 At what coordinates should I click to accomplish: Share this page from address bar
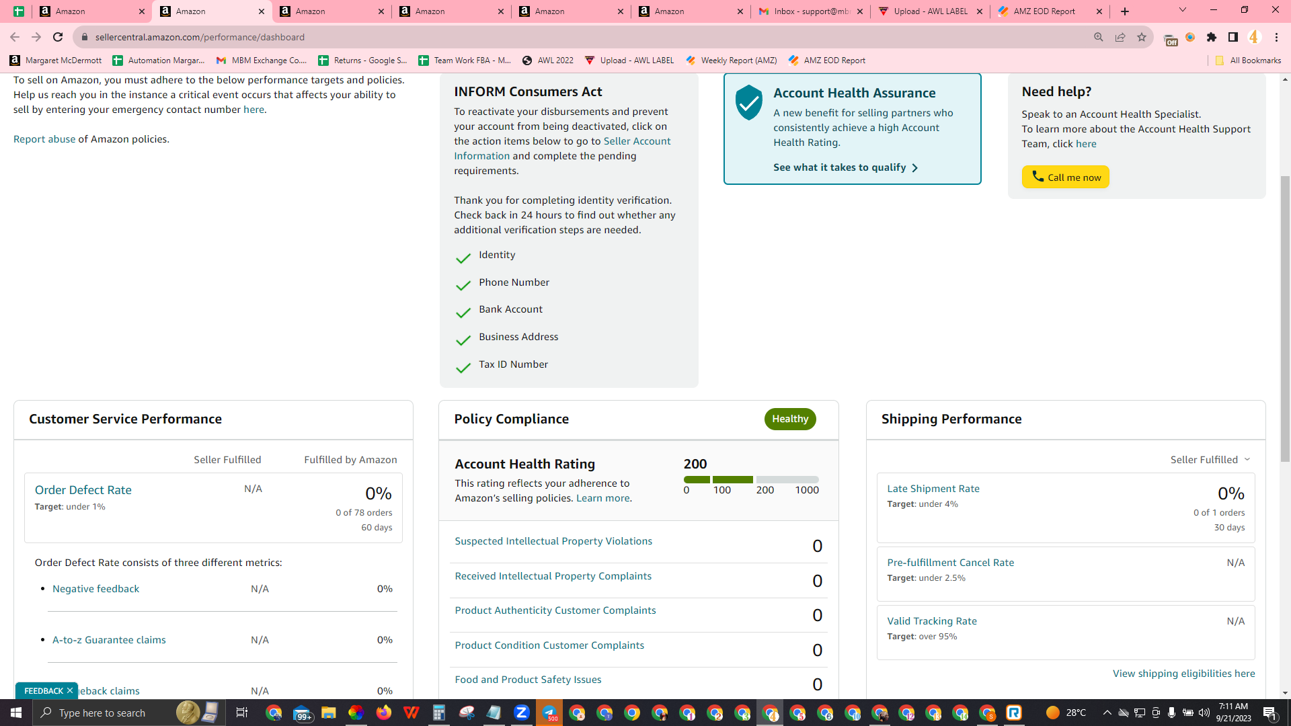coord(1120,37)
